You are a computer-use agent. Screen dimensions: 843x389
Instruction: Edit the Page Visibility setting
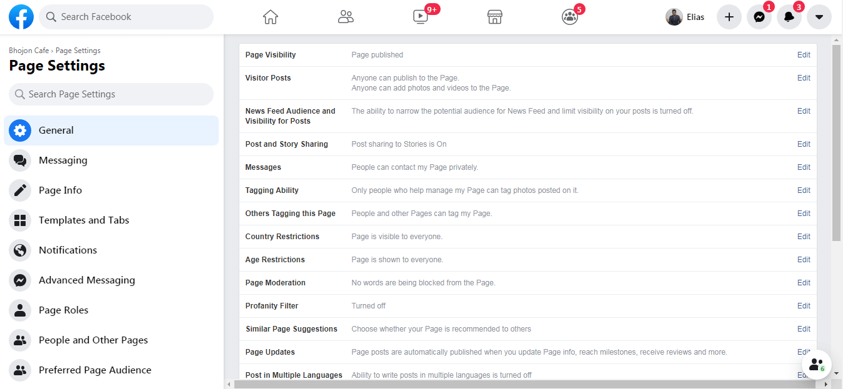tap(804, 55)
